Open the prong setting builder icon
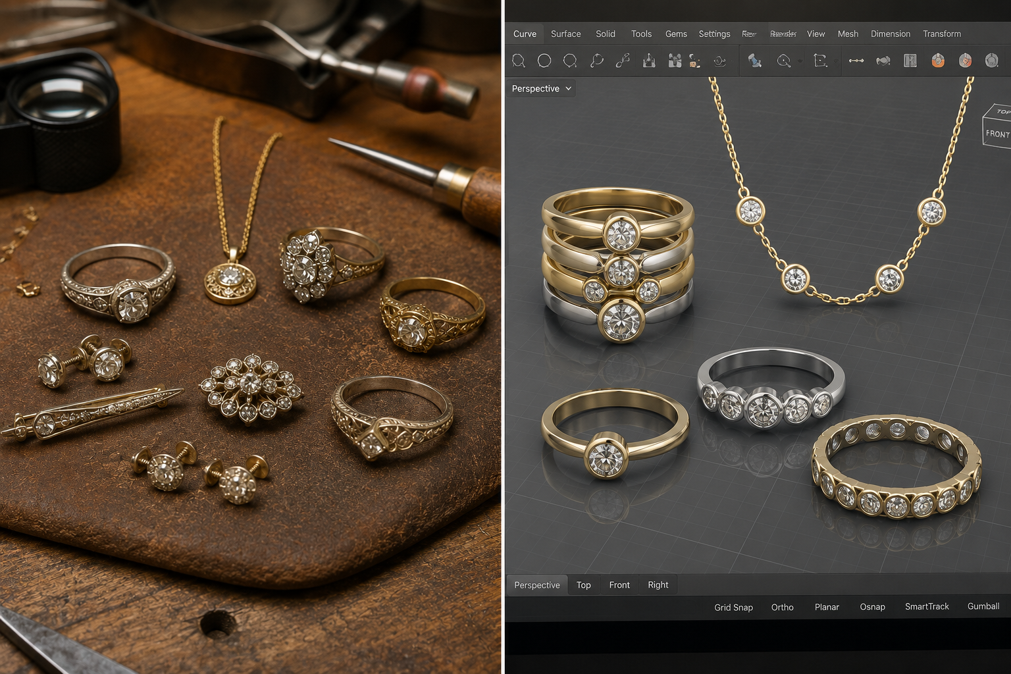The image size is (1011, 674). pos(649,61)
